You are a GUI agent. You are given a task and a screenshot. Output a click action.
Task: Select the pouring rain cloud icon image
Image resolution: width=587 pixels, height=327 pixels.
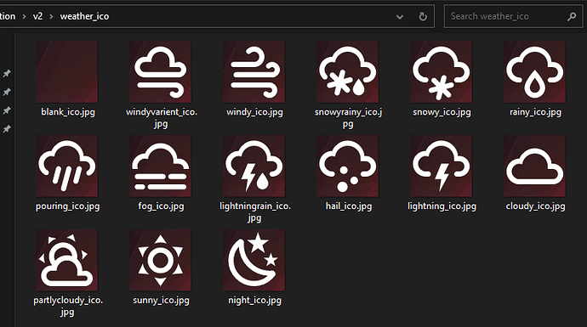click(x=66, y=166)
